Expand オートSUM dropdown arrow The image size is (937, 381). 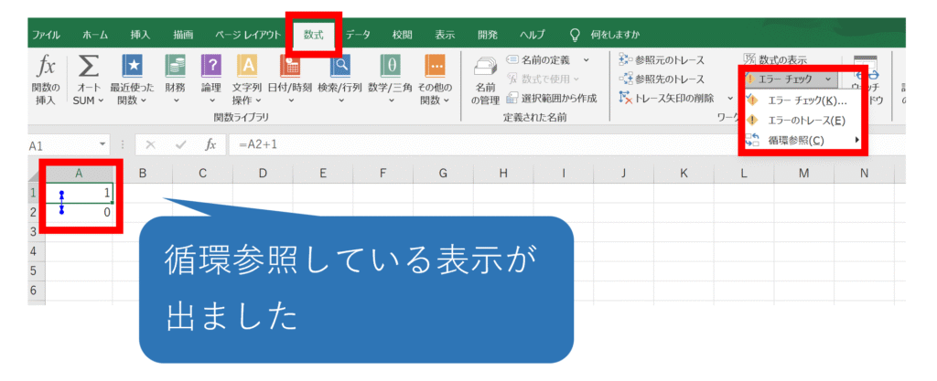coord(101,101)
